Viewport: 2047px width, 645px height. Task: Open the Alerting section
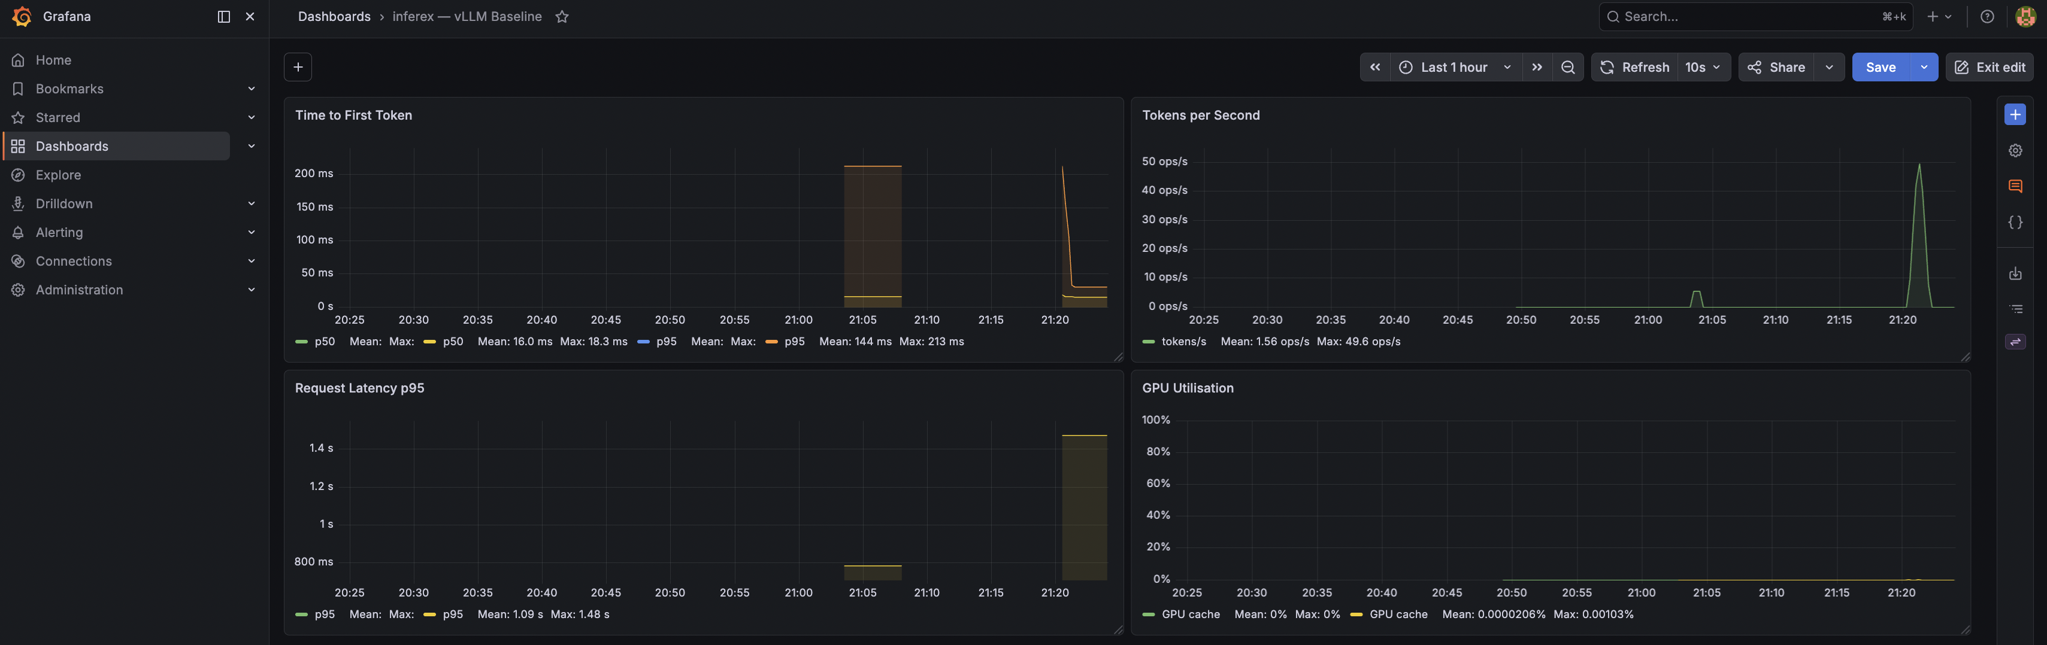point(59,233)
